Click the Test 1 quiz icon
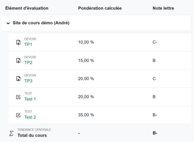 18,97
